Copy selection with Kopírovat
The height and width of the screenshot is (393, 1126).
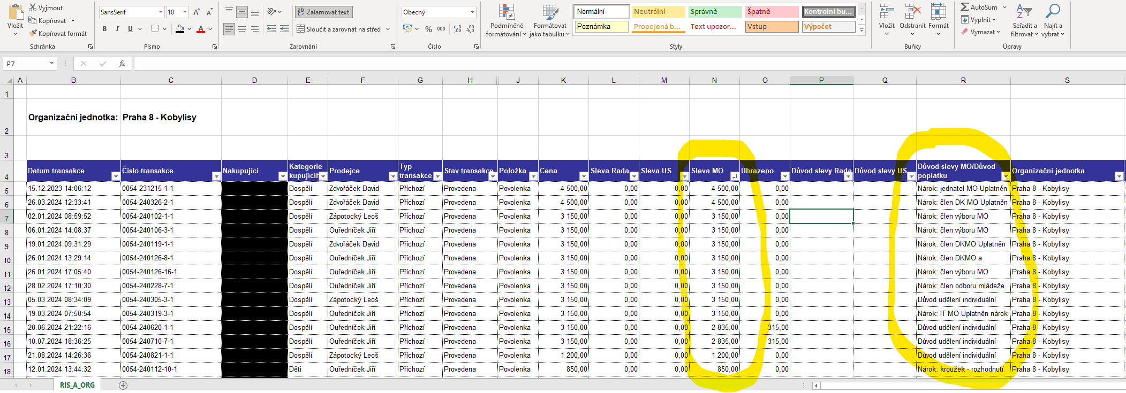[48, 20]
